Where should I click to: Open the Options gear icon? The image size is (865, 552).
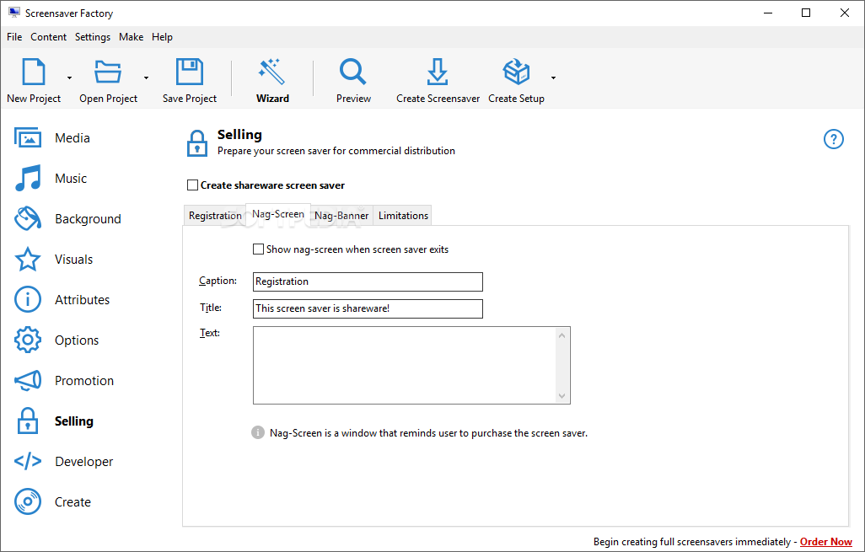point(28,340)
